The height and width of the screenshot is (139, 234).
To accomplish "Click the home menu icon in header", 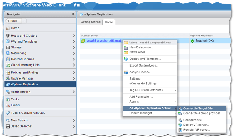I will (76, 5).
